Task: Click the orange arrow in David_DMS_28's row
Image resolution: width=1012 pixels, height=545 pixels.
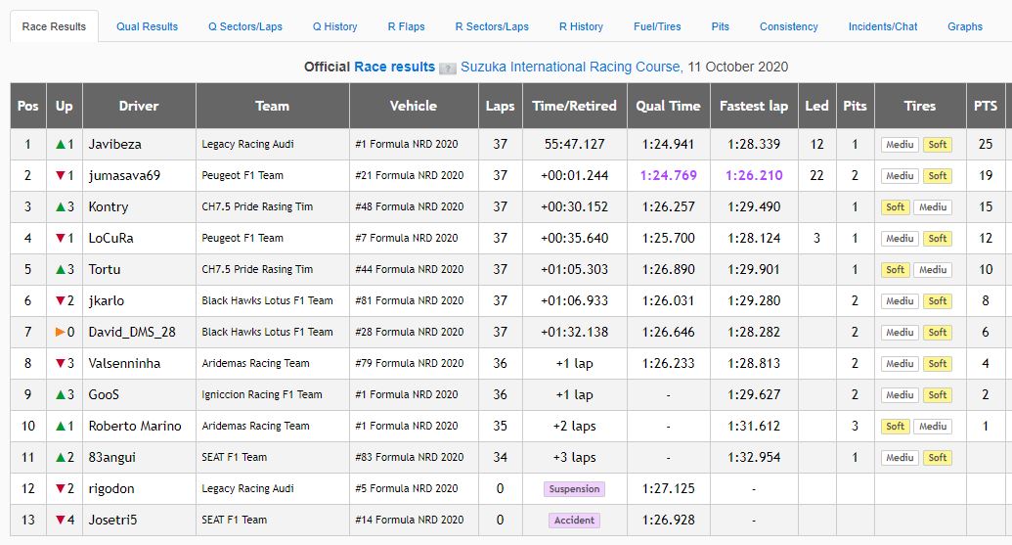Action: (60, 333)
